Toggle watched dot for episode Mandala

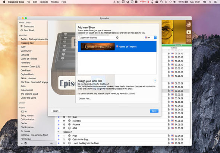(59, 121)
